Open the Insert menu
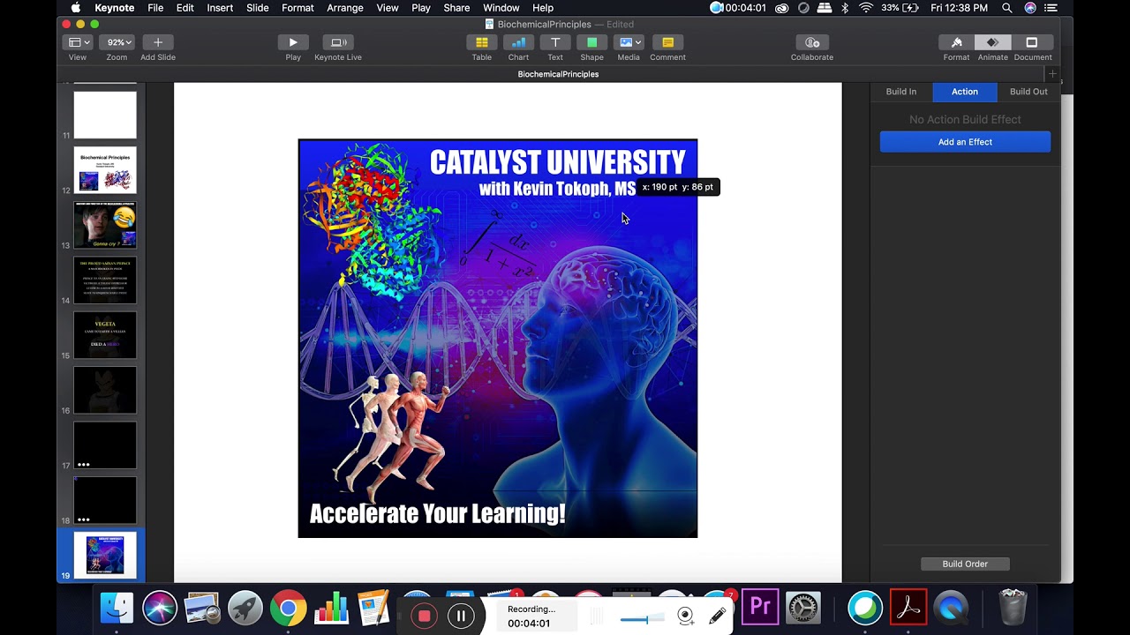The height and width of the screenshot is (635, 1130). [220, 8]
